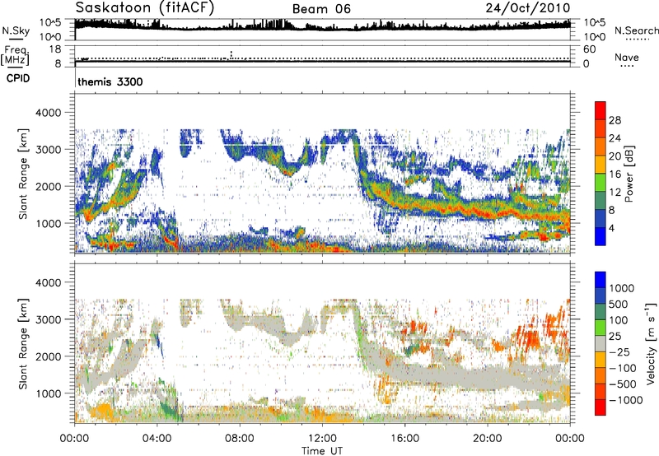Click the 'N.Sky' legend label
The height and width of the screenshot is (456, 659).
16,30
